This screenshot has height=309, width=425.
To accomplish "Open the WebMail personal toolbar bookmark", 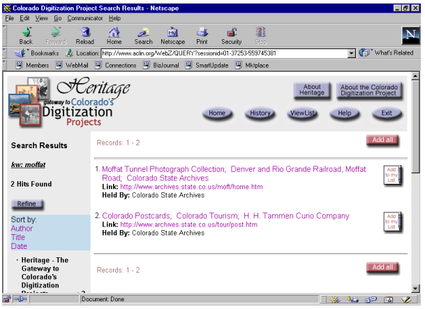I will point(72,65).
